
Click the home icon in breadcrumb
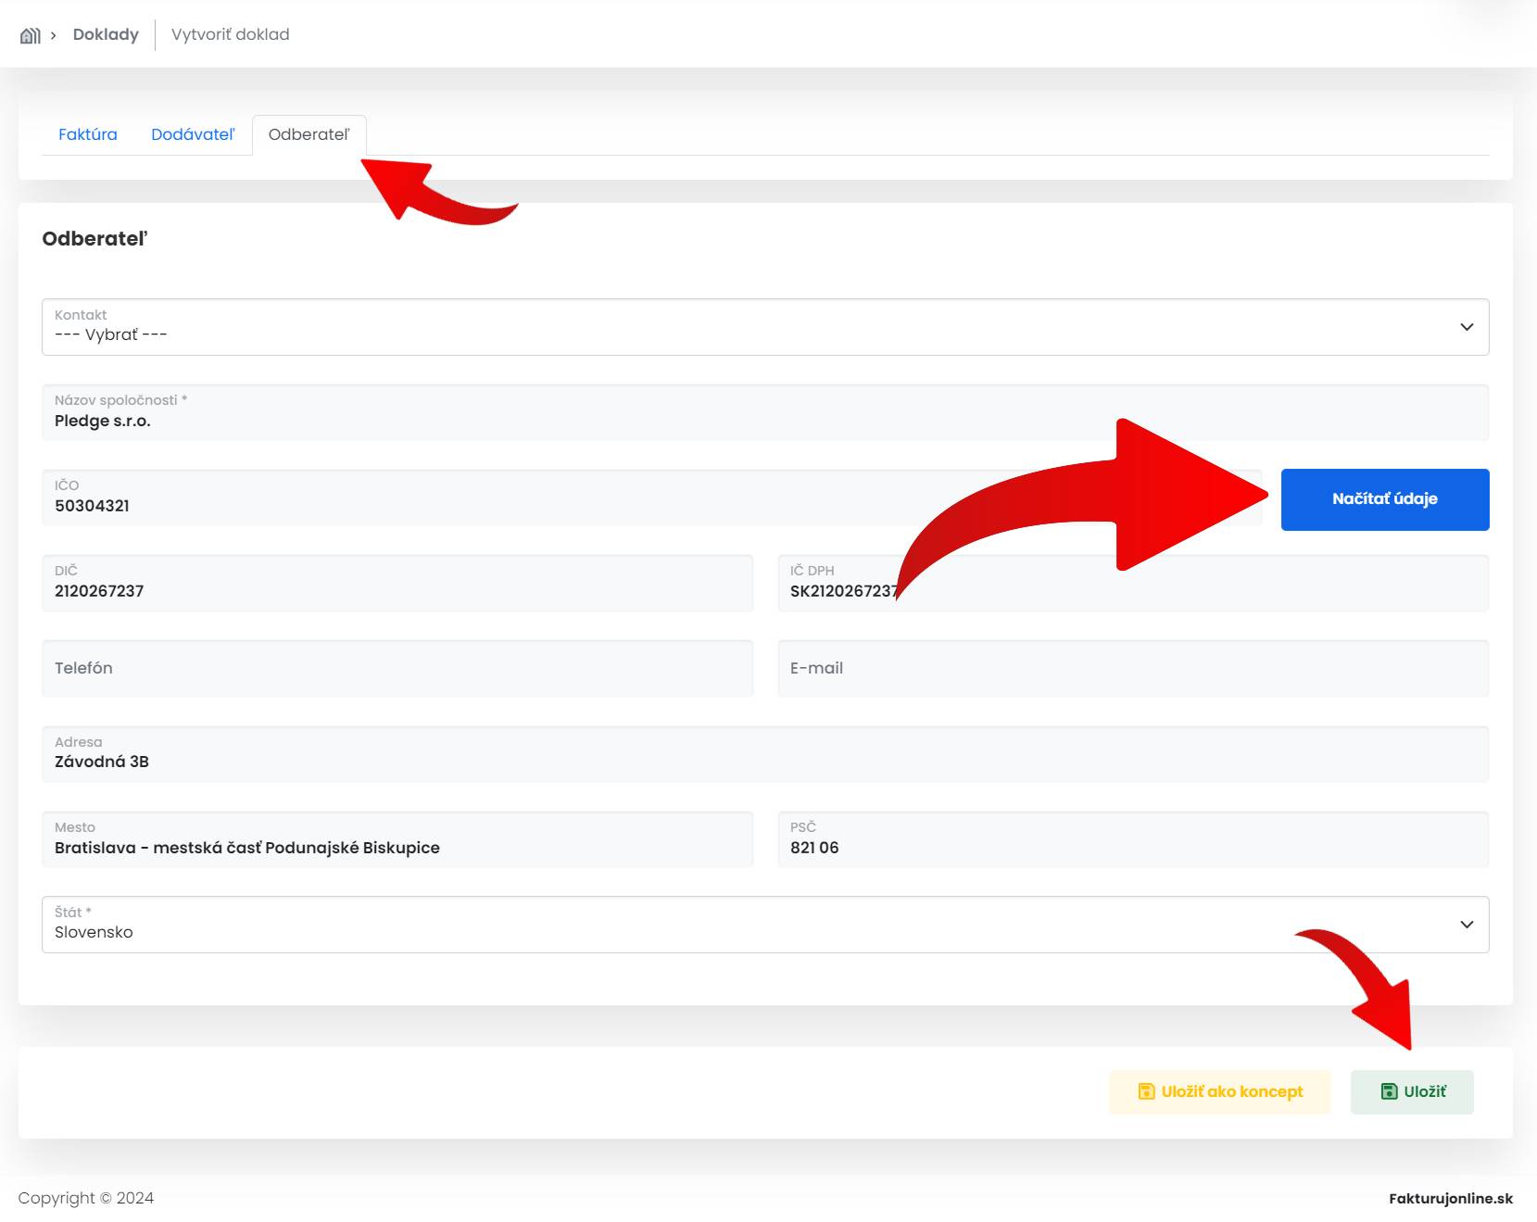(x=31, y=35)
